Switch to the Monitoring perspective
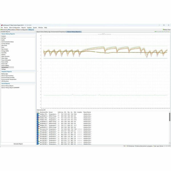Image resolution: width=171 pixels, height=171 pixels. [x=4, y=30]
